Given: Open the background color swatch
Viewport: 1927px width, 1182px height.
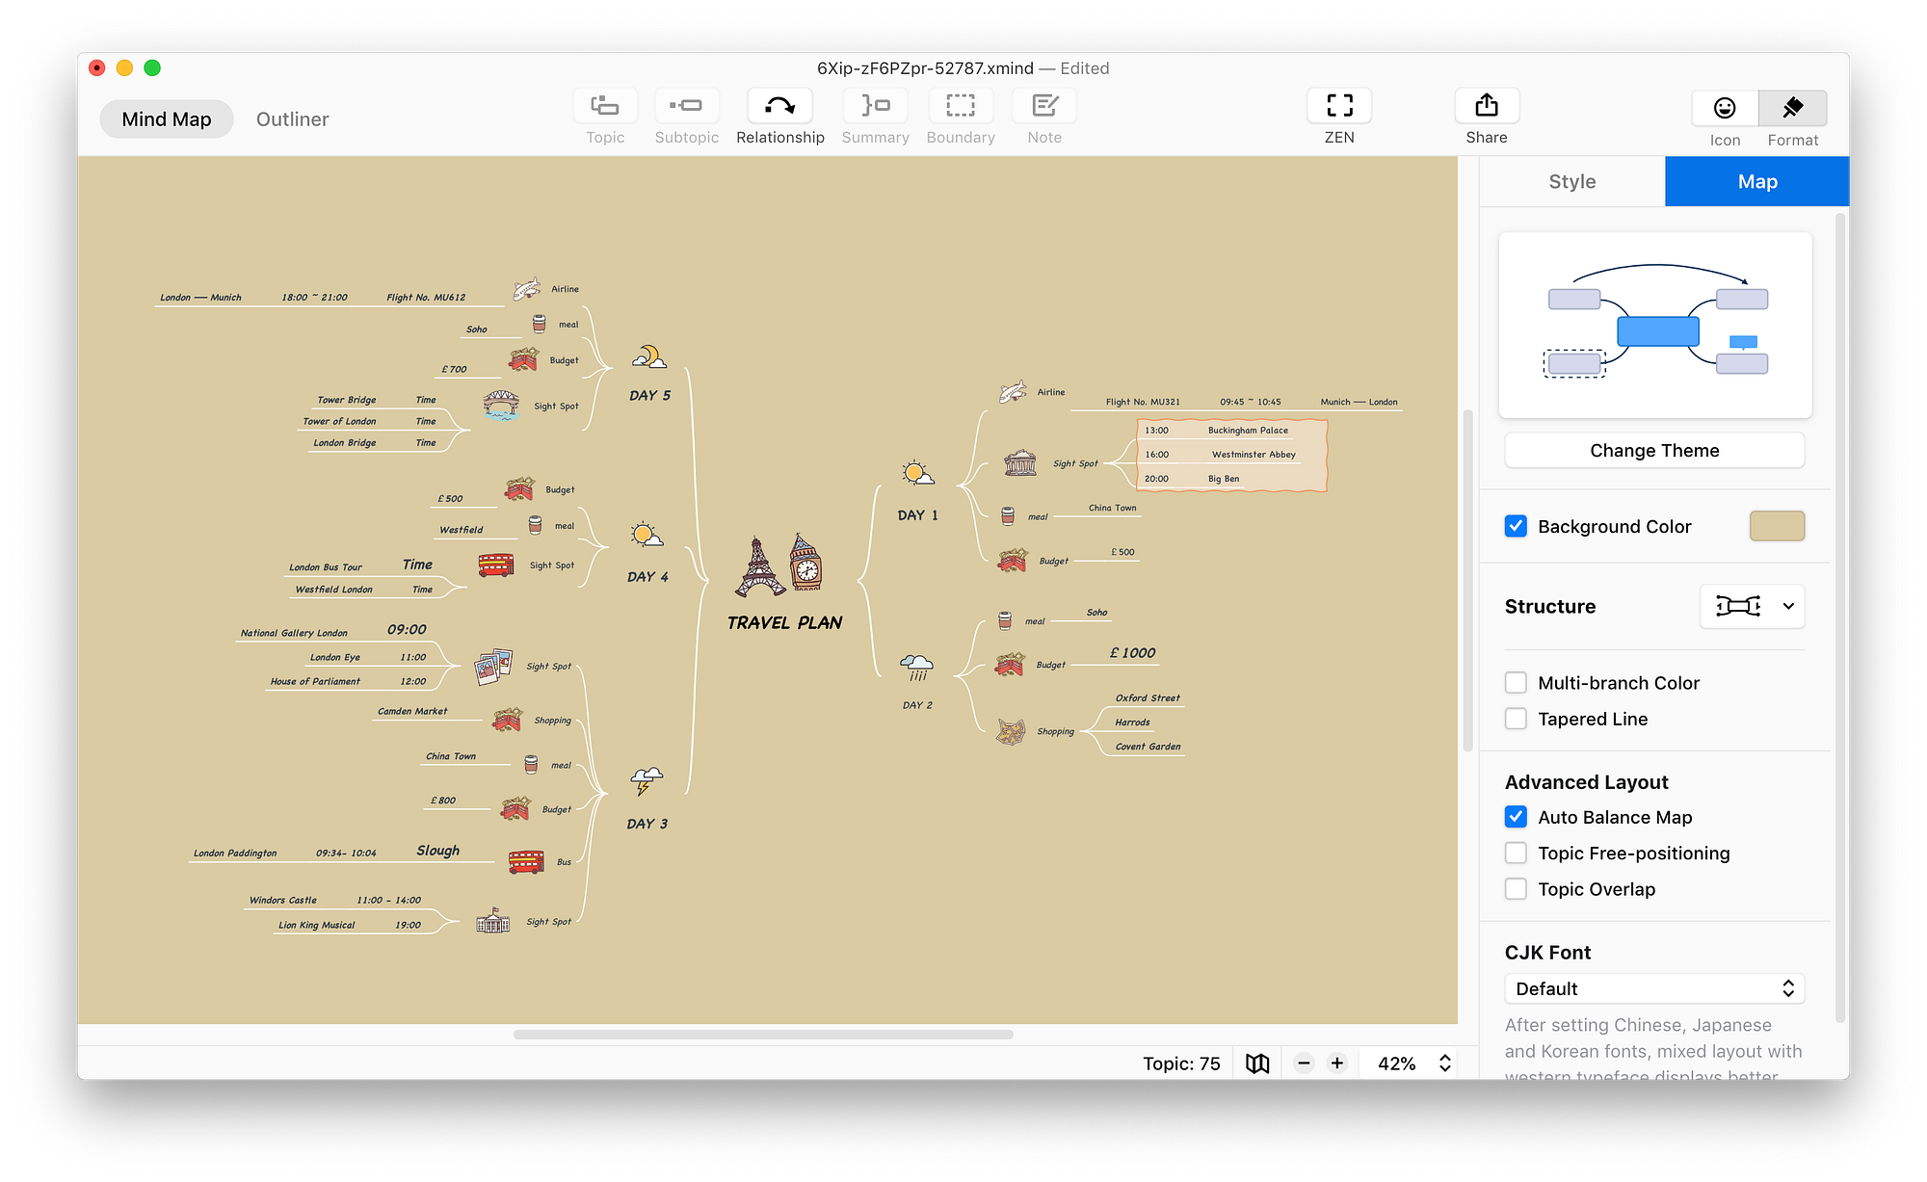Looking at the screenshot, I should (x=1777, y=526).
